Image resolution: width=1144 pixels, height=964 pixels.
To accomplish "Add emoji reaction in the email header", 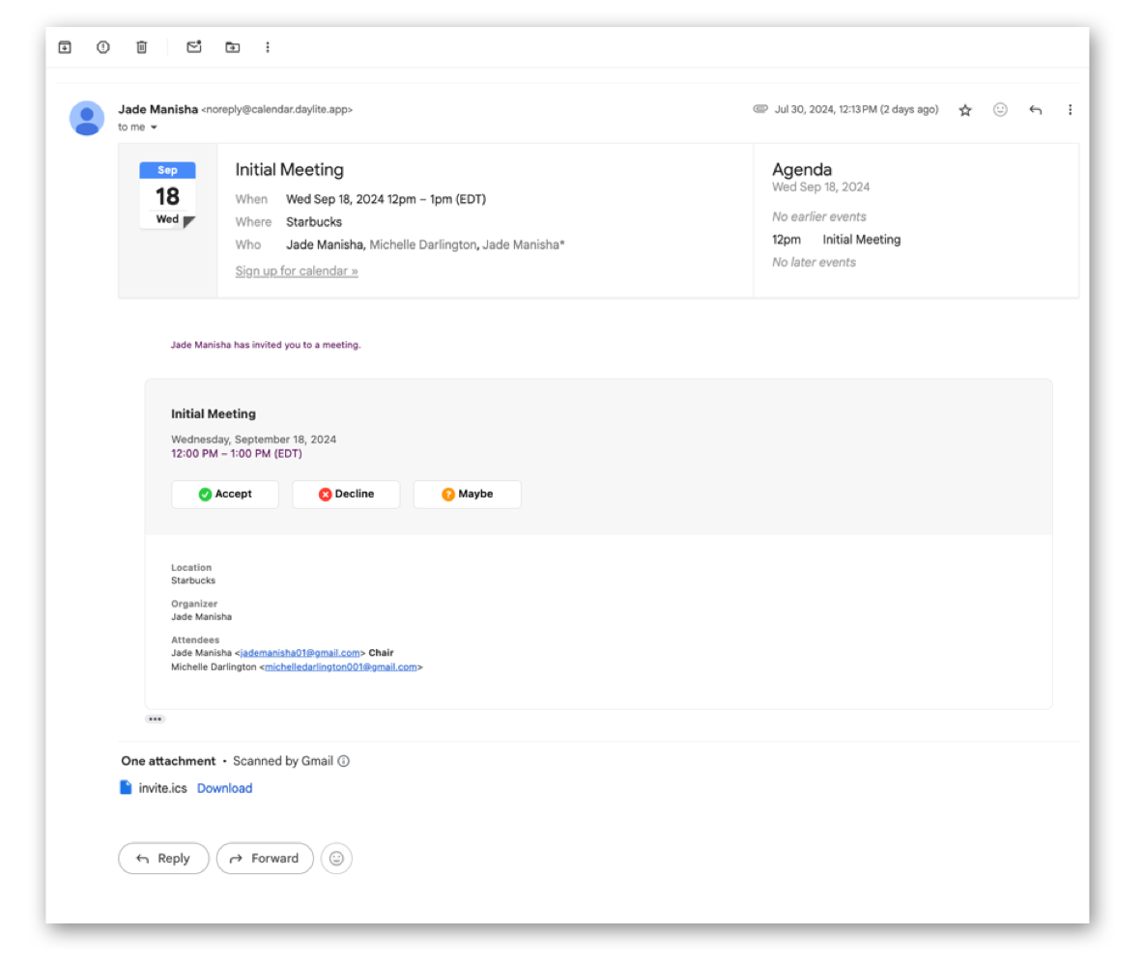I will [x=1000, y=110].
